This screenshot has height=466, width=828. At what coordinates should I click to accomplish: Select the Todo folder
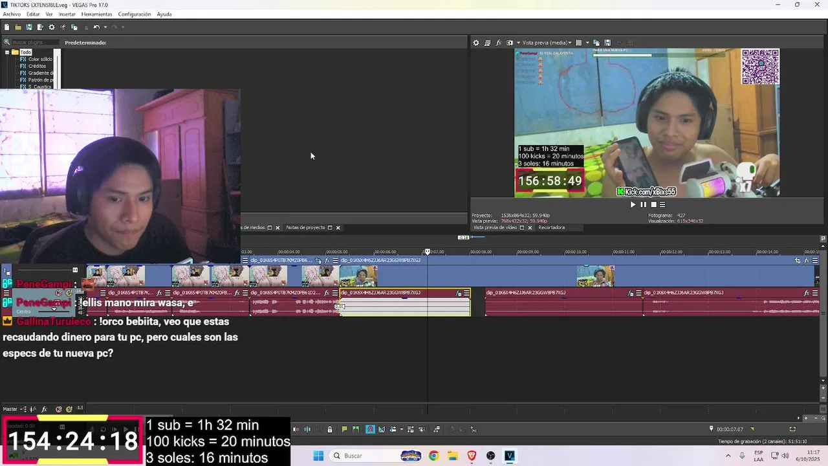tap(25, 52)
